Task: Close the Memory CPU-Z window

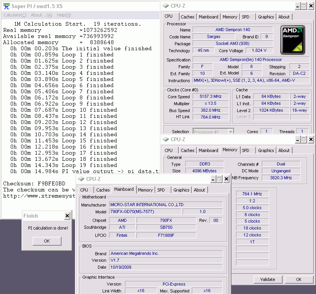Action: pos(311,139)
